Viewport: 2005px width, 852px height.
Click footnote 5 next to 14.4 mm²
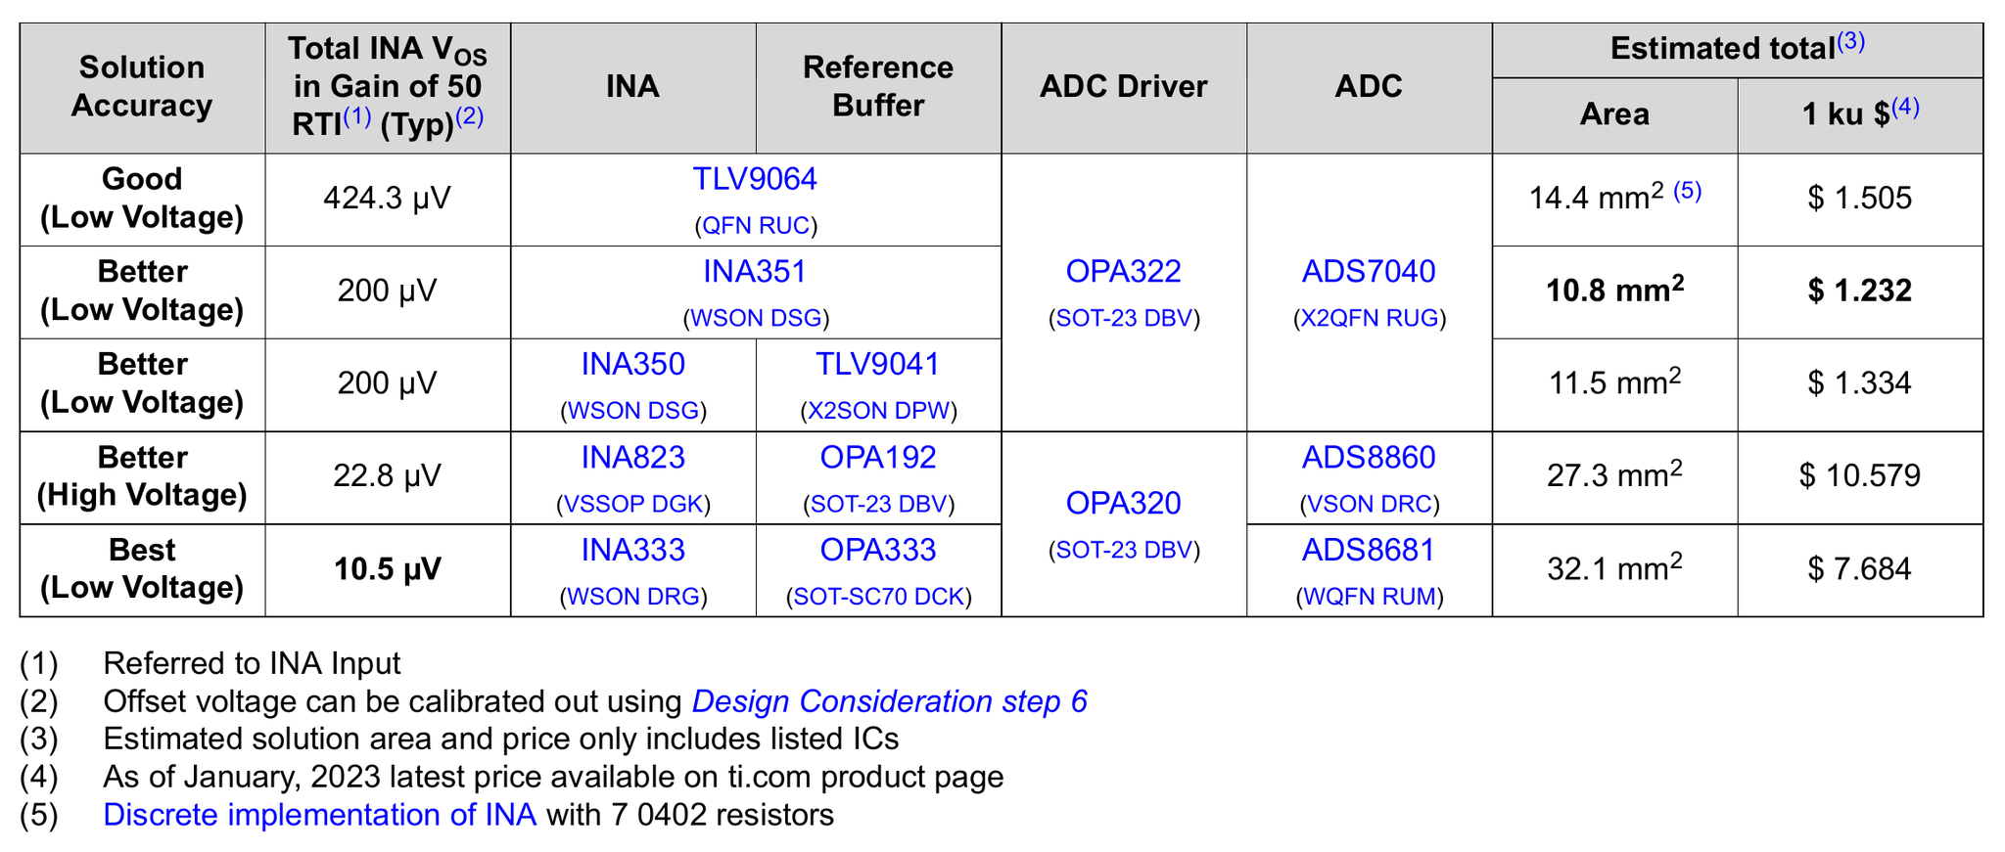[x=1687, y=191]
